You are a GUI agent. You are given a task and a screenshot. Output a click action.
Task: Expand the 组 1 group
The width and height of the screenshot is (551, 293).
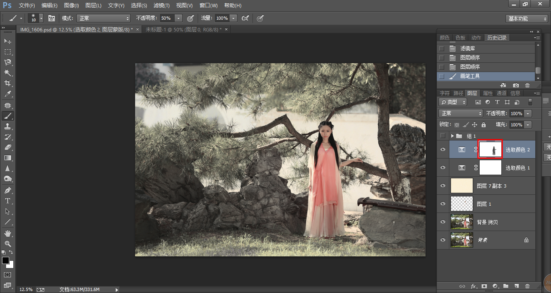tap(453, 136)
